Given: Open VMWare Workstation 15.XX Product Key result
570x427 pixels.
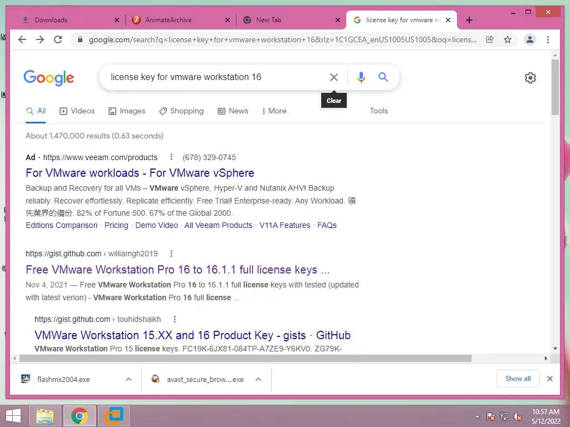Looking at the screenshot, I should tap(193, 335).
